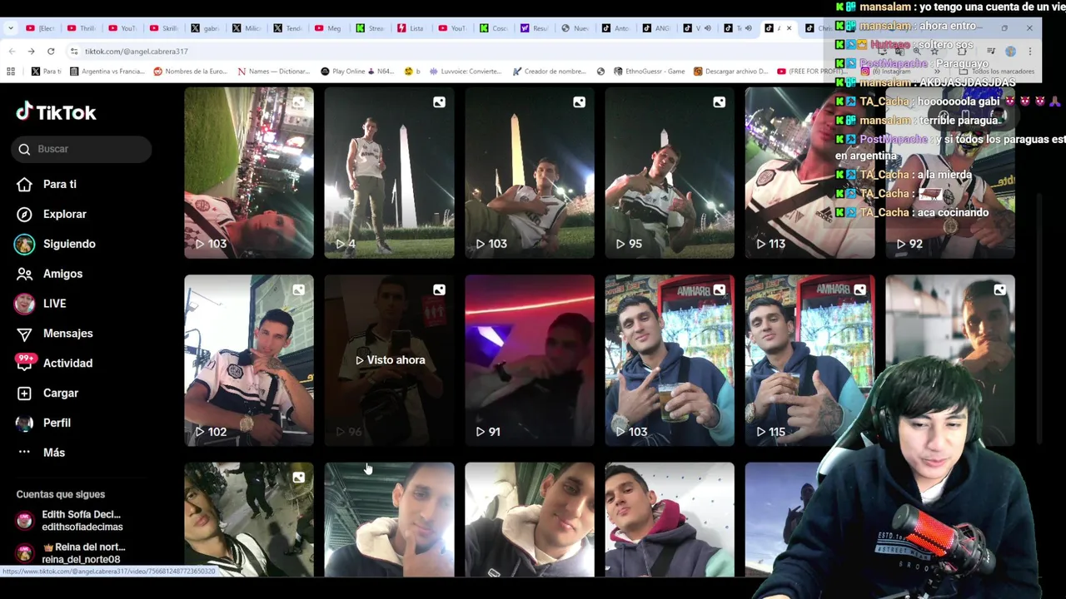Switch to the Meg YouTube tab
The height and width of the screenshot is (599, 1066).
click(x=328, y=28)
